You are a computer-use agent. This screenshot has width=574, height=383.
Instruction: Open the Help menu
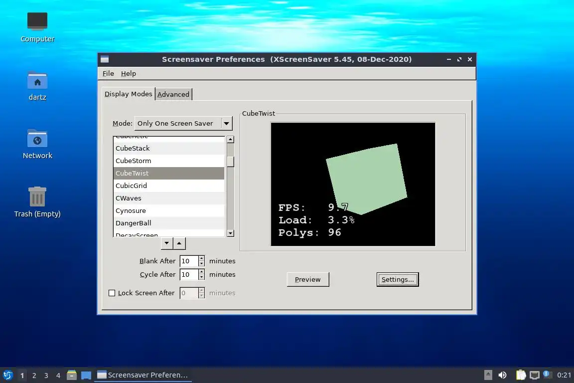tap(129, 74)
